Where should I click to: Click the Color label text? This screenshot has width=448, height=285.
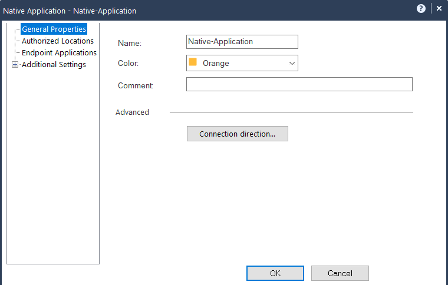coord(129,63)
